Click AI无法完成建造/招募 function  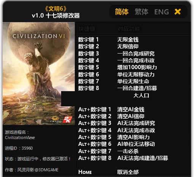[143, 158]
